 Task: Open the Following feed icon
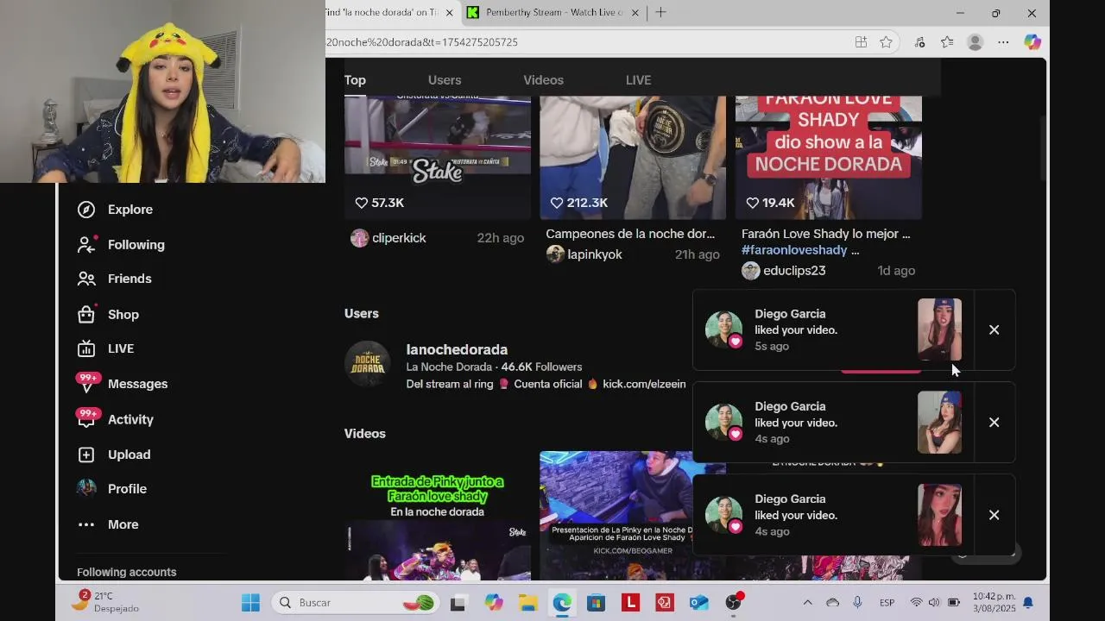coord(86,245)
